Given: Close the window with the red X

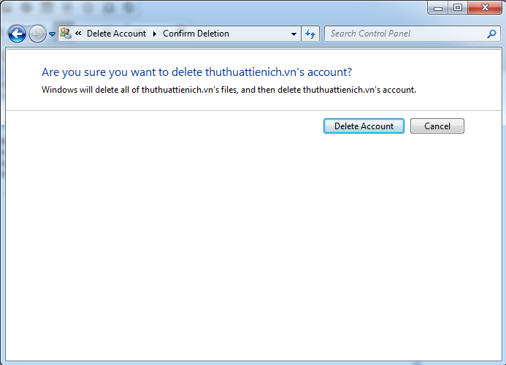Looking at the screenshot, I should click(x=484, y=7).
